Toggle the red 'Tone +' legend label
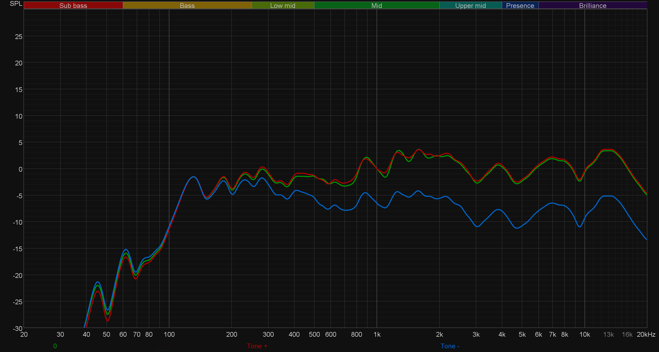 (257, 346)
